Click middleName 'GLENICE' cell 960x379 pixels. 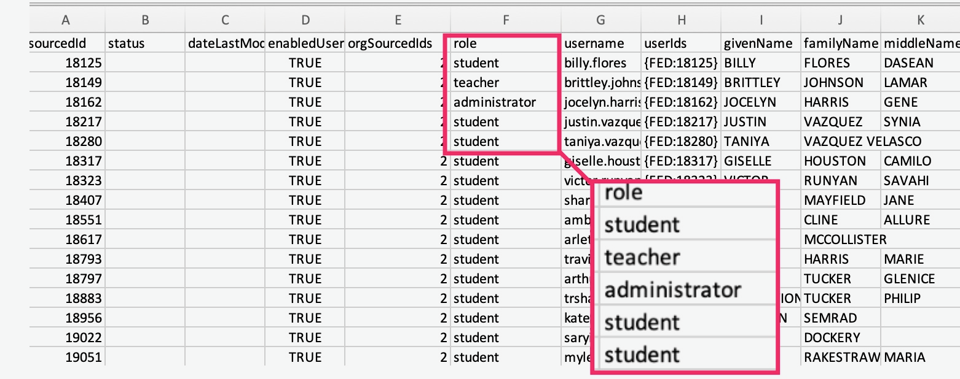[920, 278]
